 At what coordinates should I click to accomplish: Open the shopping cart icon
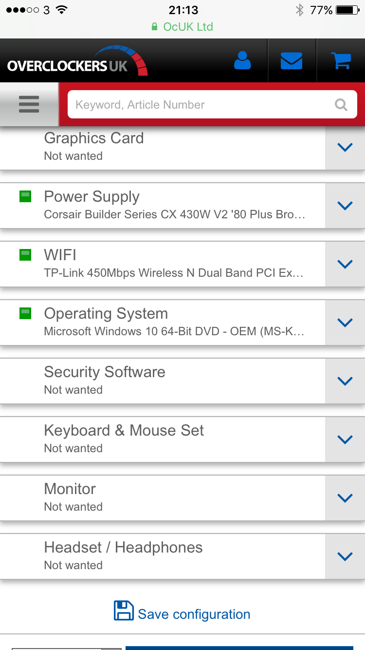click(341, 60)
